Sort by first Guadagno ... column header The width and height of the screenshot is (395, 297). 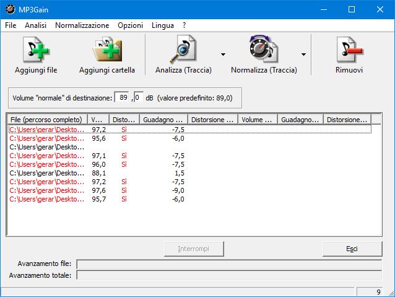[x=163, y=119]
